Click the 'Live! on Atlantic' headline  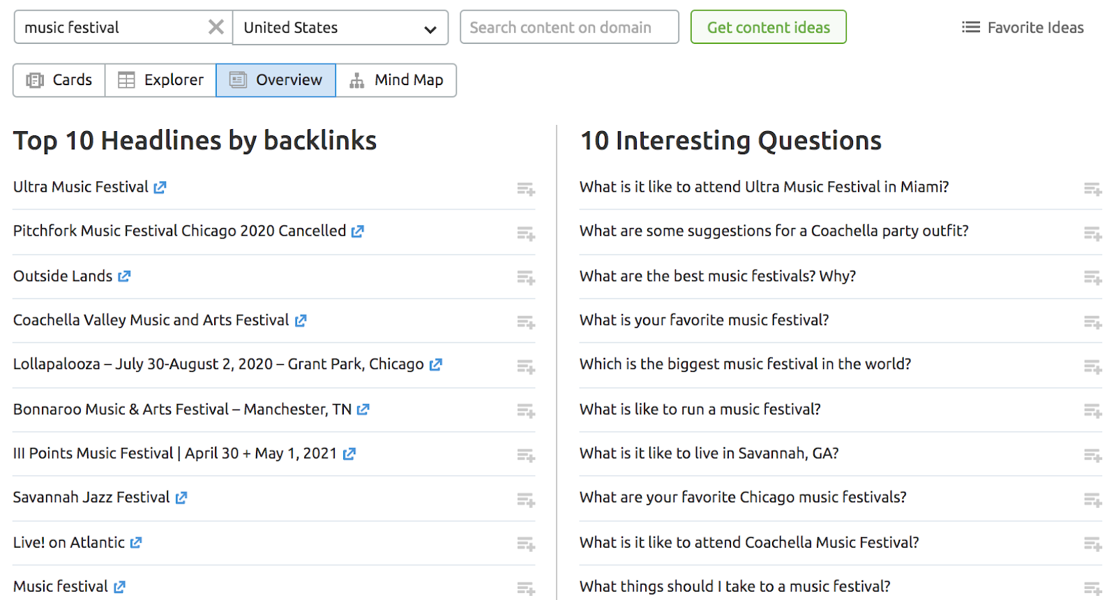click(x=69, y=543)
